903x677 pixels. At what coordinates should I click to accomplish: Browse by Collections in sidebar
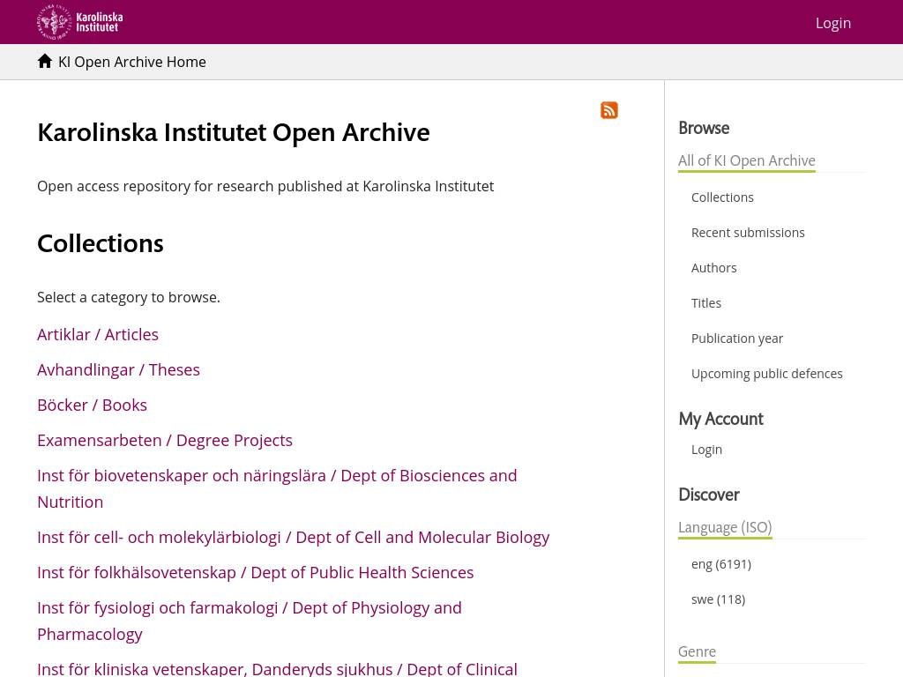pos(722,197)
